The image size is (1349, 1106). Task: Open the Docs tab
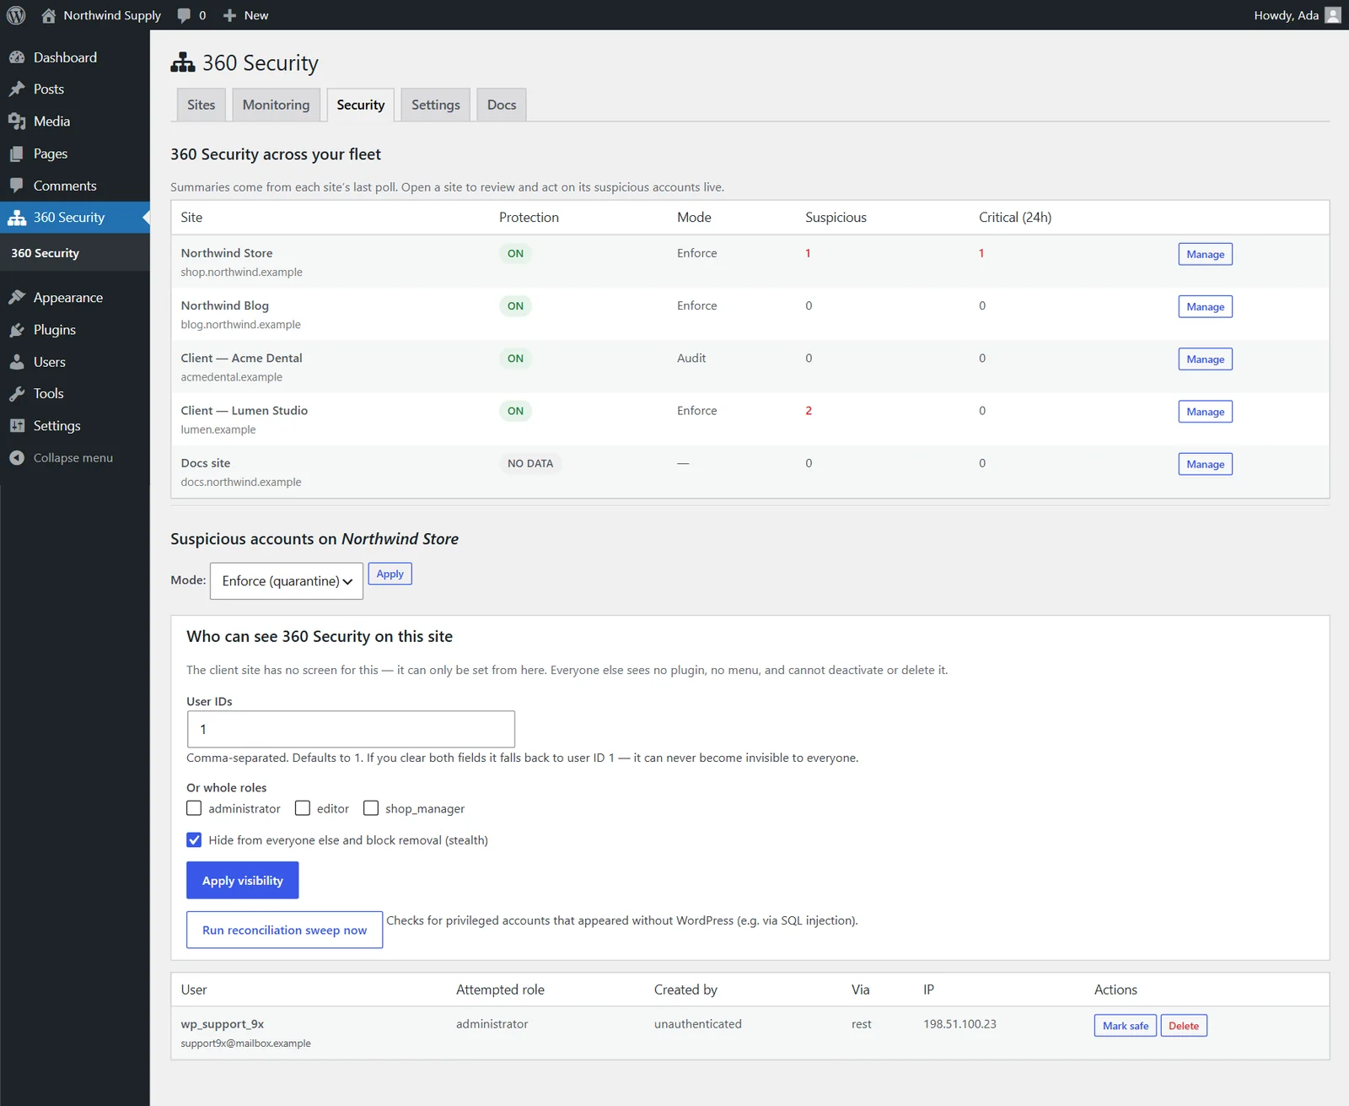point(502,105)
